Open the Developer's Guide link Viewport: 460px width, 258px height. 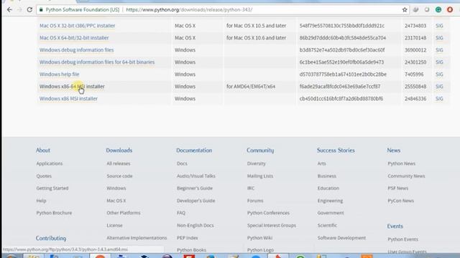(x=196, y=201)
